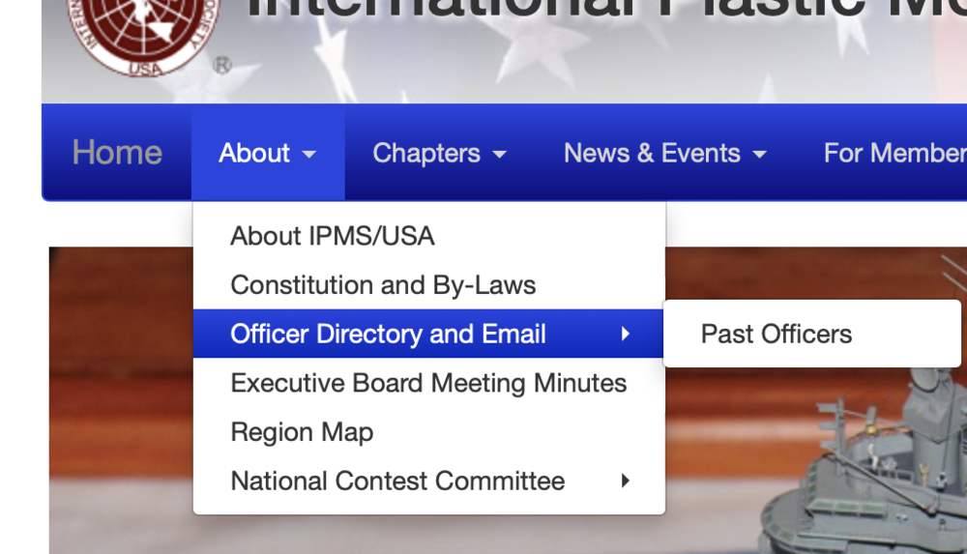
Task: Select Past Officers in the submenu
Action: 777,334
